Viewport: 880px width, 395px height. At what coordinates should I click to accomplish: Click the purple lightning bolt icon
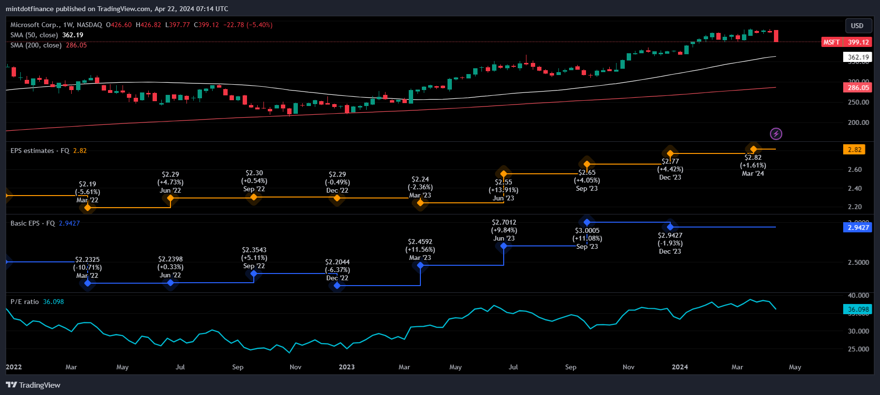[x=776, y=134]
